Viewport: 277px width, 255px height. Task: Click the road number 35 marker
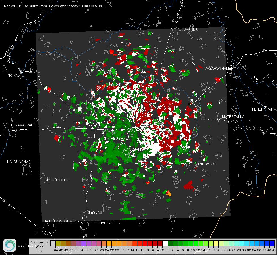pos(4,201)
